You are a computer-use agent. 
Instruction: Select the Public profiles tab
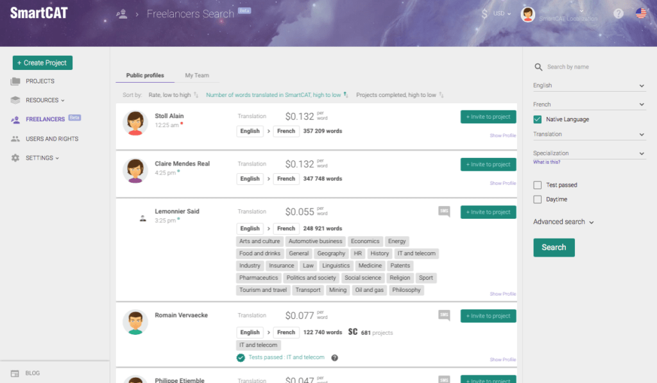point(144,75)
